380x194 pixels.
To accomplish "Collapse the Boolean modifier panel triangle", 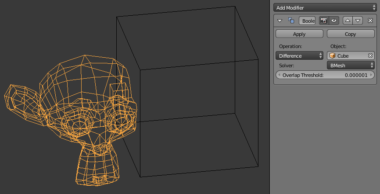I will point(280,21).
